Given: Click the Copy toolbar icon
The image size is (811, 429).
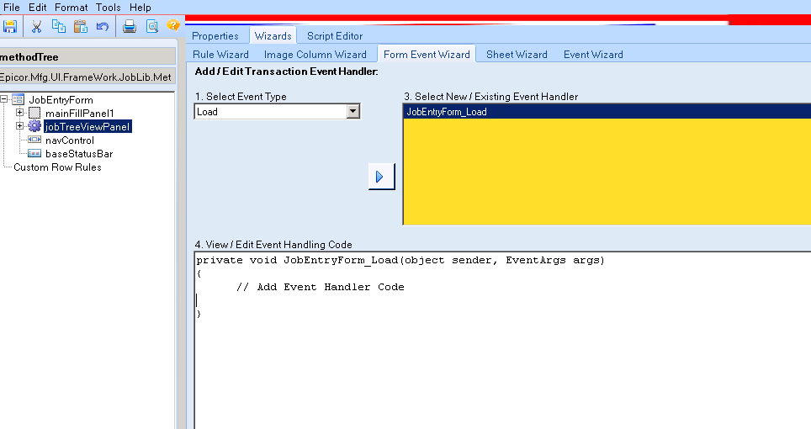Looking at the screenshot, I should point(58,26).
